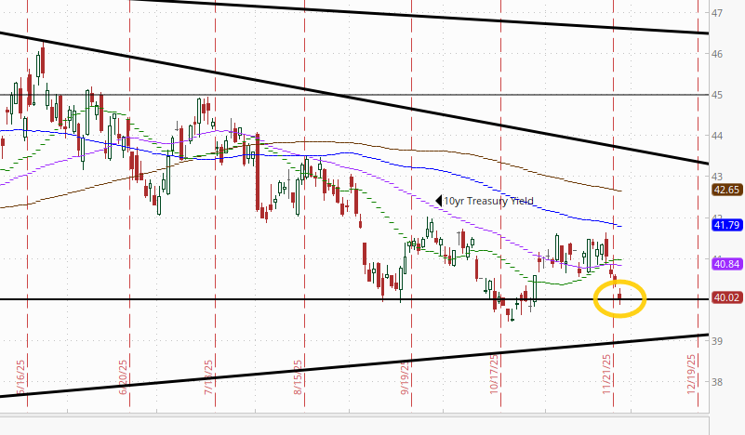
Task: Click the 40.02 last price tag
Action: pos(727,297)
